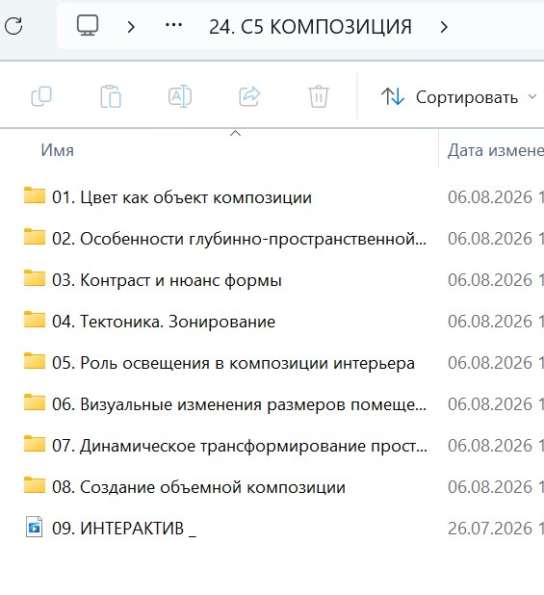Select folder '01. Цвет как объект композиции'

182,197
